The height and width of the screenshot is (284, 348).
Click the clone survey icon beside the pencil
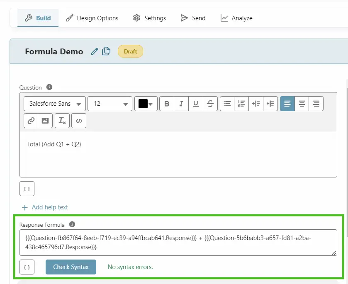click(106, 51)
